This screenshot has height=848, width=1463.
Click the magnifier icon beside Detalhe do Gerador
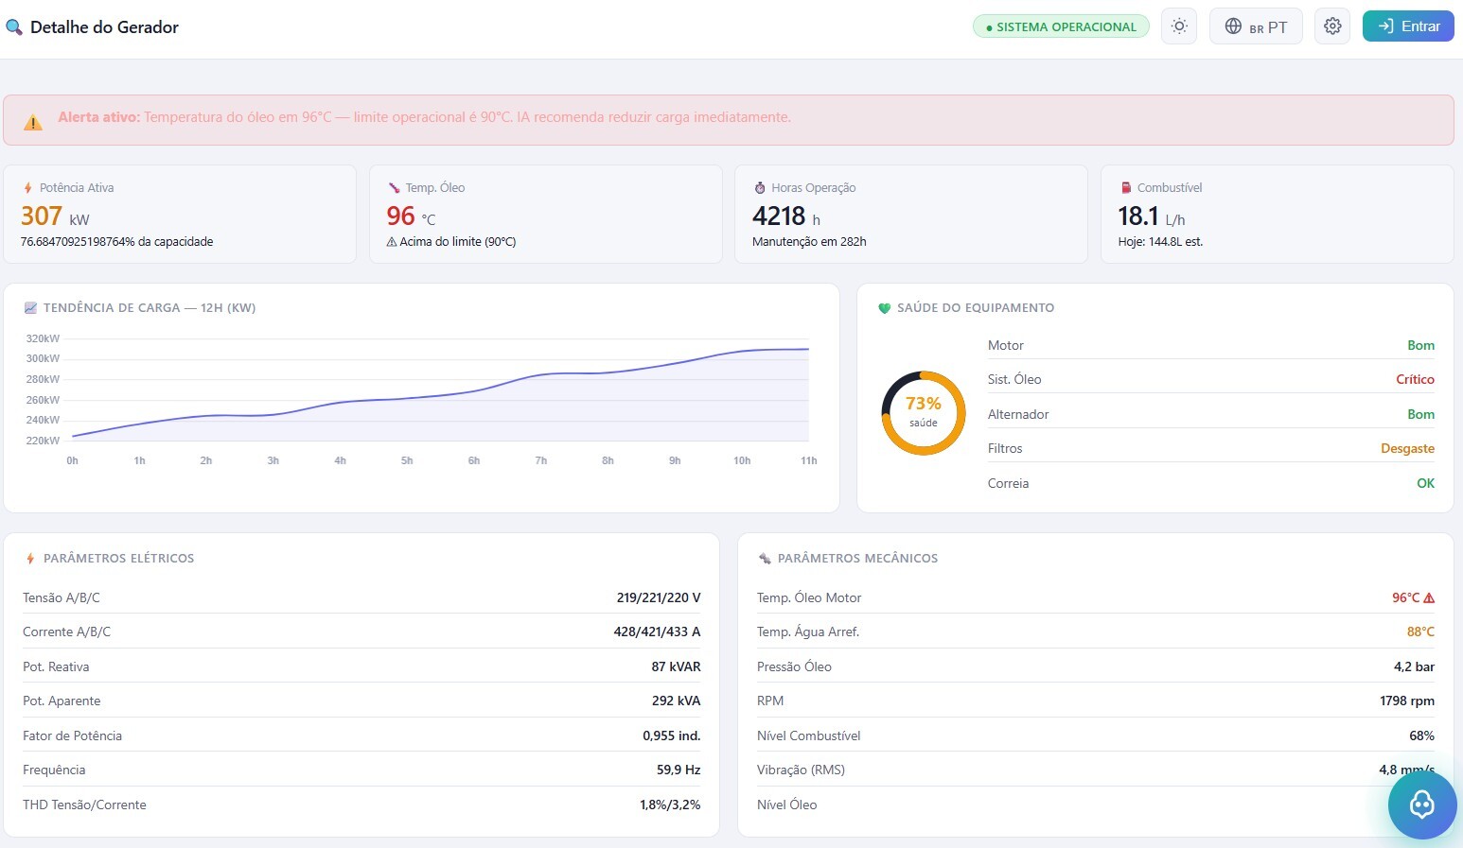tap(13, 27)
